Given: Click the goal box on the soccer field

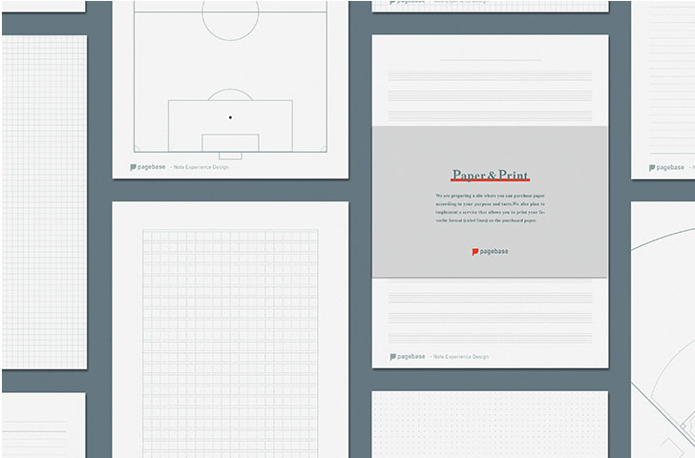Looking at the screenshot, I should [x=230, y=144].
